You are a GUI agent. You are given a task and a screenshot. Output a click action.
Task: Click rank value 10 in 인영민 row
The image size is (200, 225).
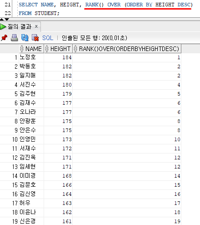[177, 139]
